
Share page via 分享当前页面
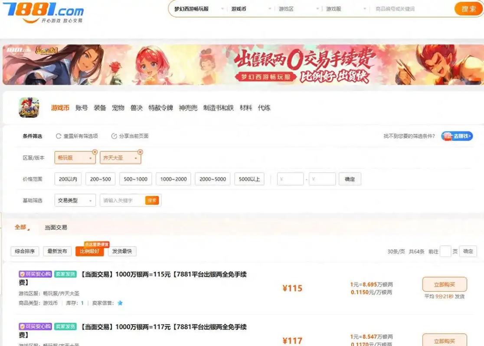click(130, 136)
